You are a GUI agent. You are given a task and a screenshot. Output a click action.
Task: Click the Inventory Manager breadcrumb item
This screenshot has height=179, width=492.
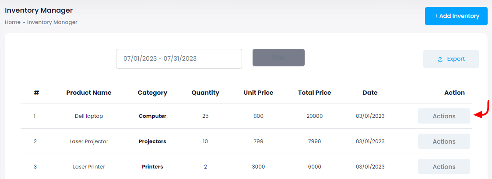click(52, 22)
